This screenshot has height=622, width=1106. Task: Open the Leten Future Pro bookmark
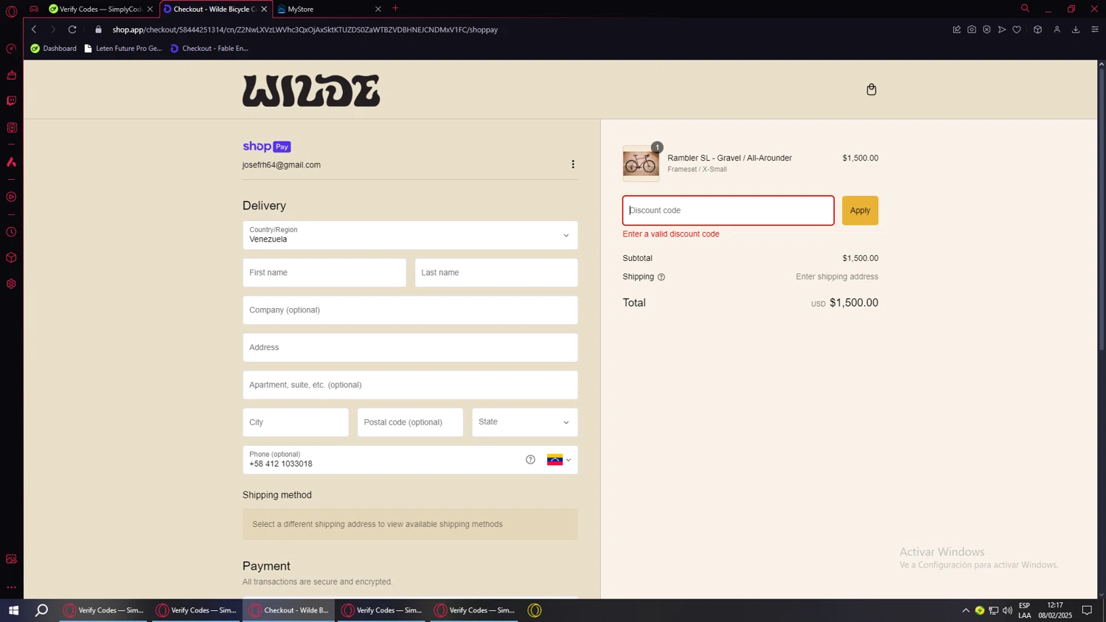pos(123,49)
